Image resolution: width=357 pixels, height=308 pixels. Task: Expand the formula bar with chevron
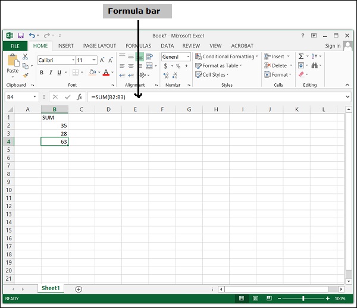coord(347,96)
